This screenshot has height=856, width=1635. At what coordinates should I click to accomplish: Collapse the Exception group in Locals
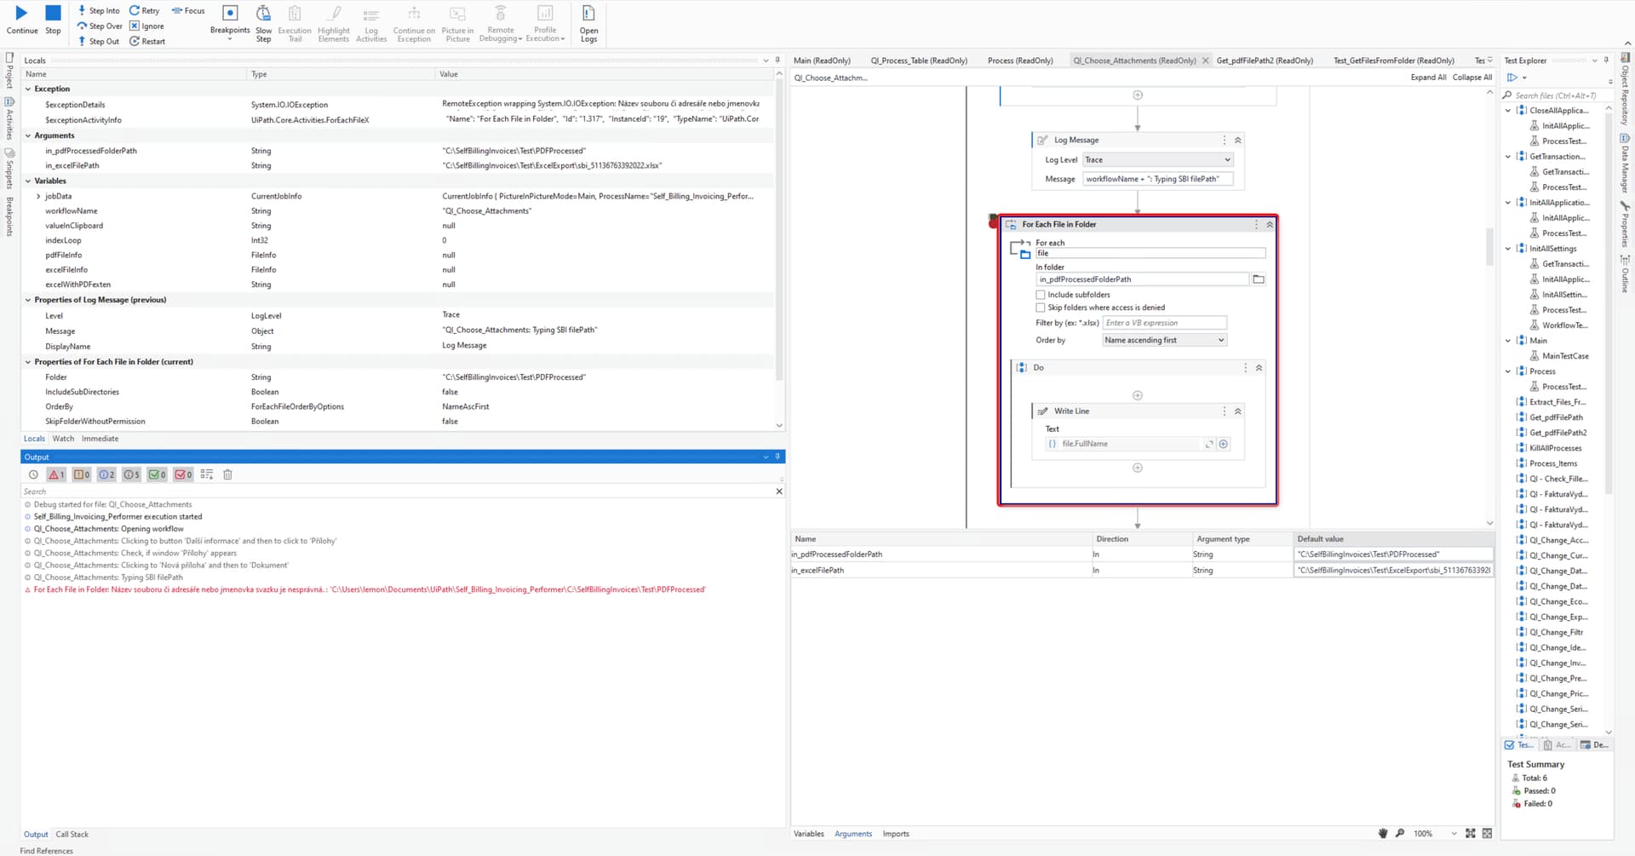click(28, 89)
